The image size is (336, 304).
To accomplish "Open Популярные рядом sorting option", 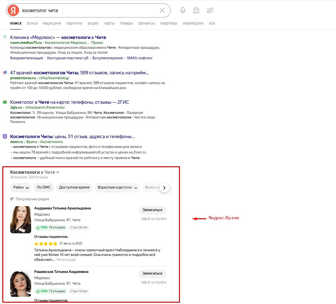I will [30, 199].
